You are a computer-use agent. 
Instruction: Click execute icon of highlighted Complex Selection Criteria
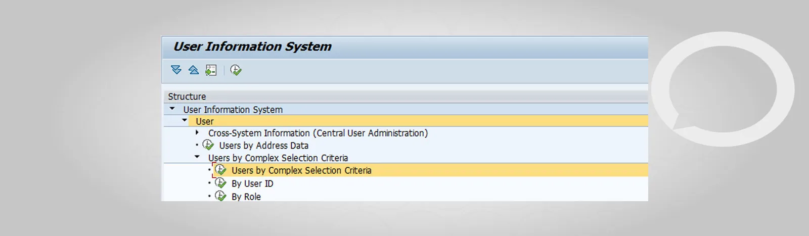[x=220, y=170]
